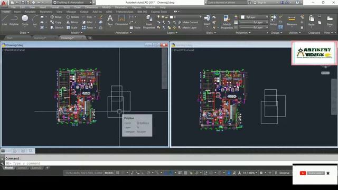The width and height of the screenshot is (338, 190).
Task: Select the Circle tool
Action: tap(25, 21)
